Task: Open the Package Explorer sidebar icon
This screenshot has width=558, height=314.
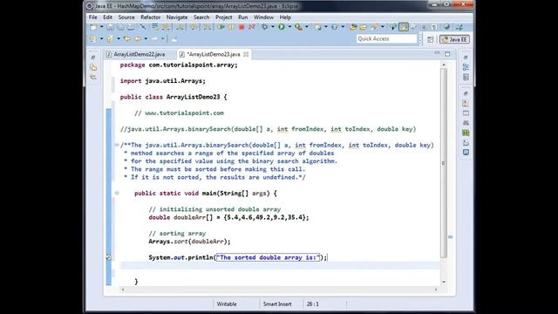Action: pyautogui.click(x=93, y=67)
